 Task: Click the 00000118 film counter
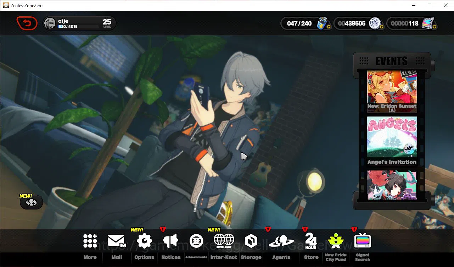(405, 23)
